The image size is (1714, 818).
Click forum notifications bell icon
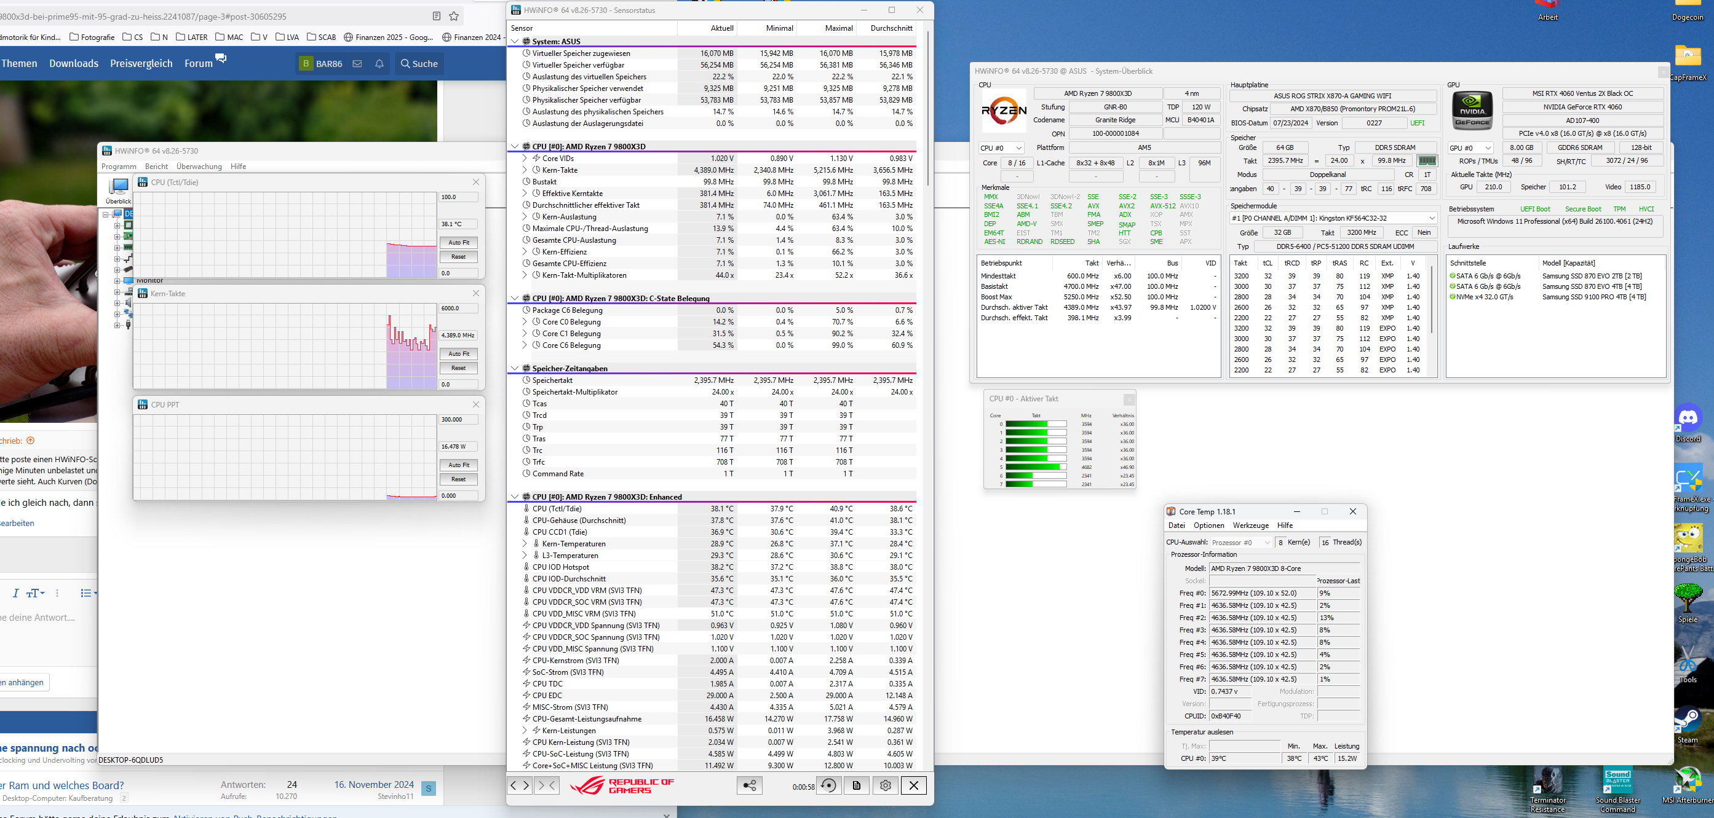pyautogui.click(x=379, y=64)
